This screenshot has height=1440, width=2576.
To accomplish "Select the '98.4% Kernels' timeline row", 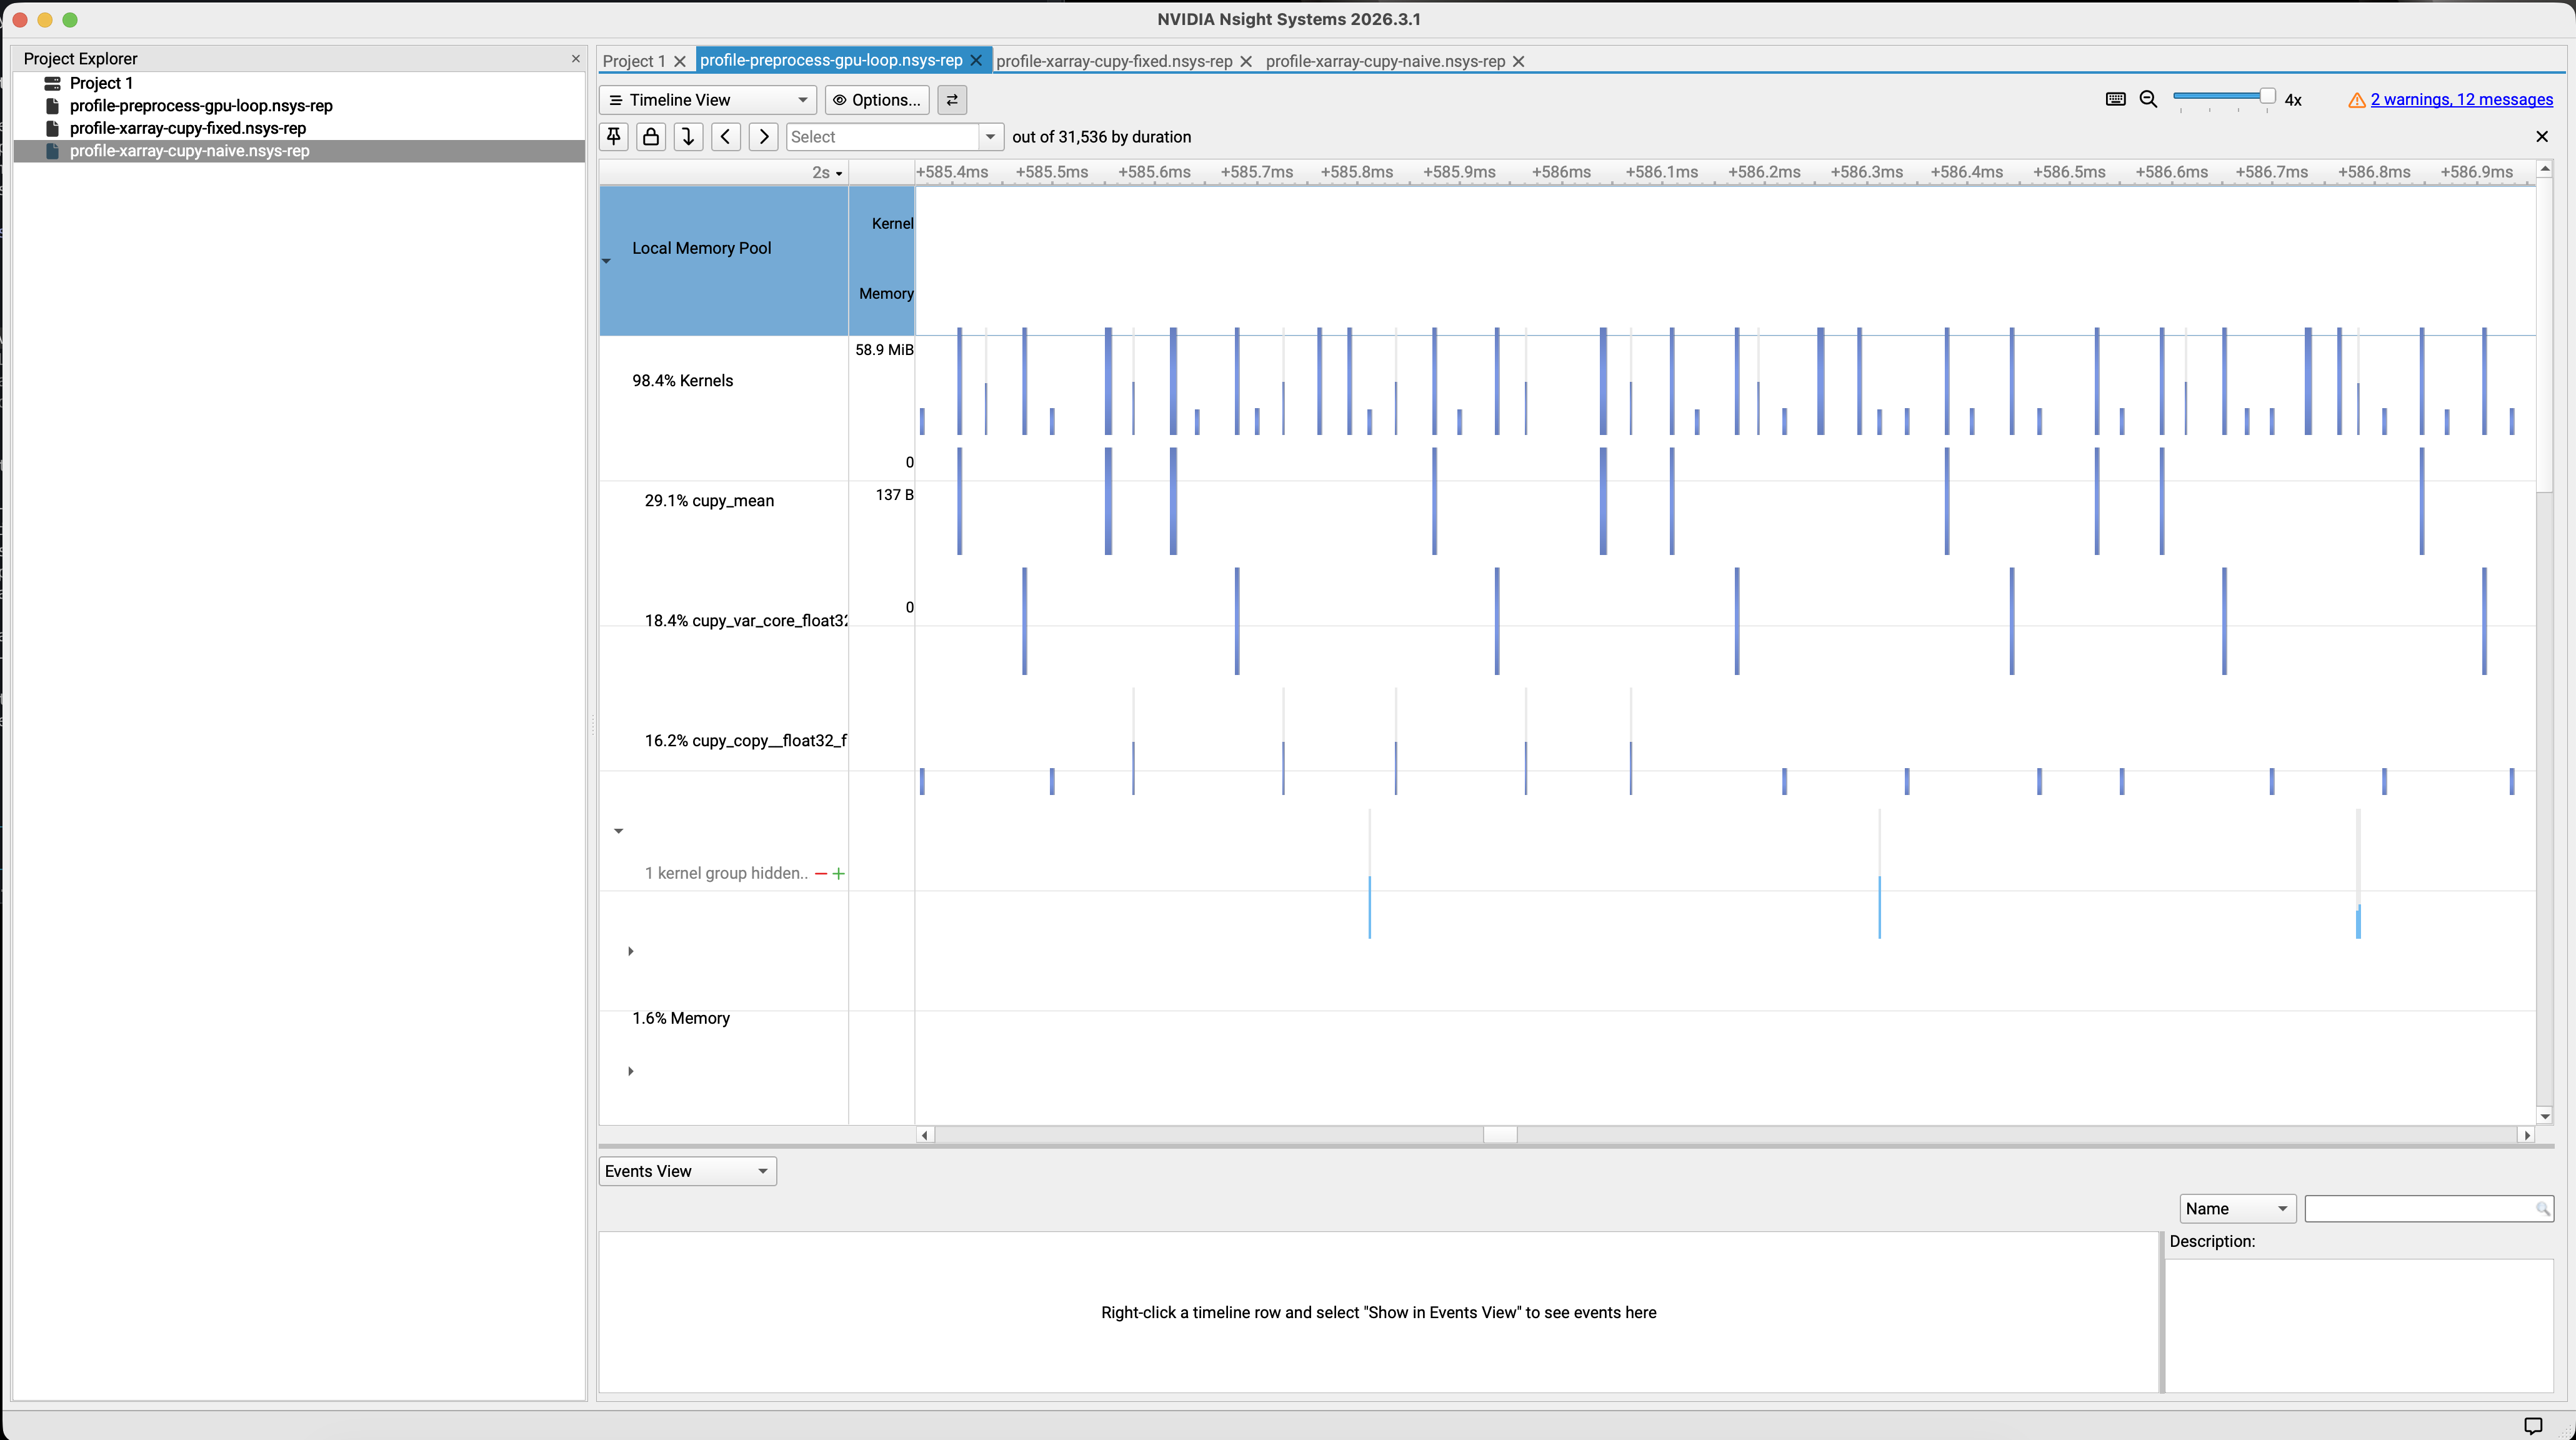I will tap(682, 380).
